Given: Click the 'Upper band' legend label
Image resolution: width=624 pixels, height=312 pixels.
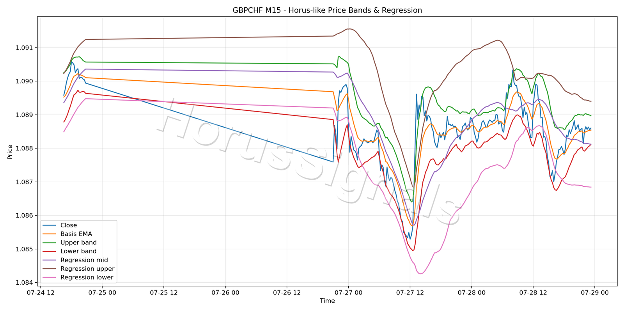Looking at the screenshot, I should pos(78,243).
